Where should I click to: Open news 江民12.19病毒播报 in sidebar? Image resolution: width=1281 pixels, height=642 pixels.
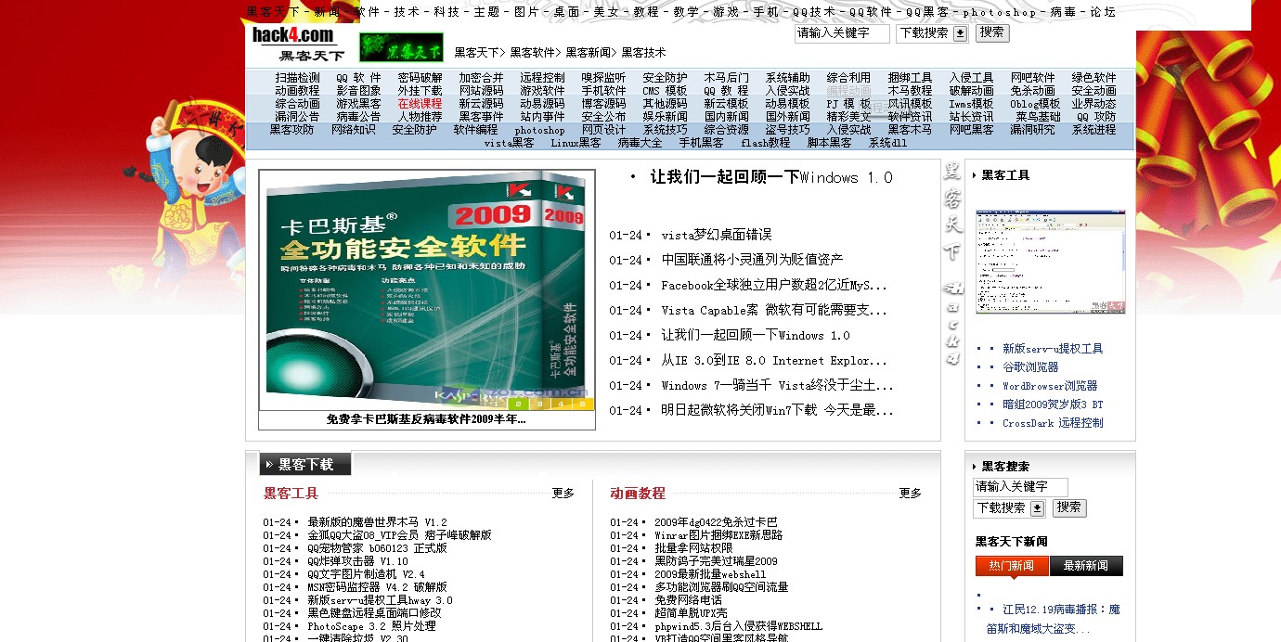[1054, 619]
